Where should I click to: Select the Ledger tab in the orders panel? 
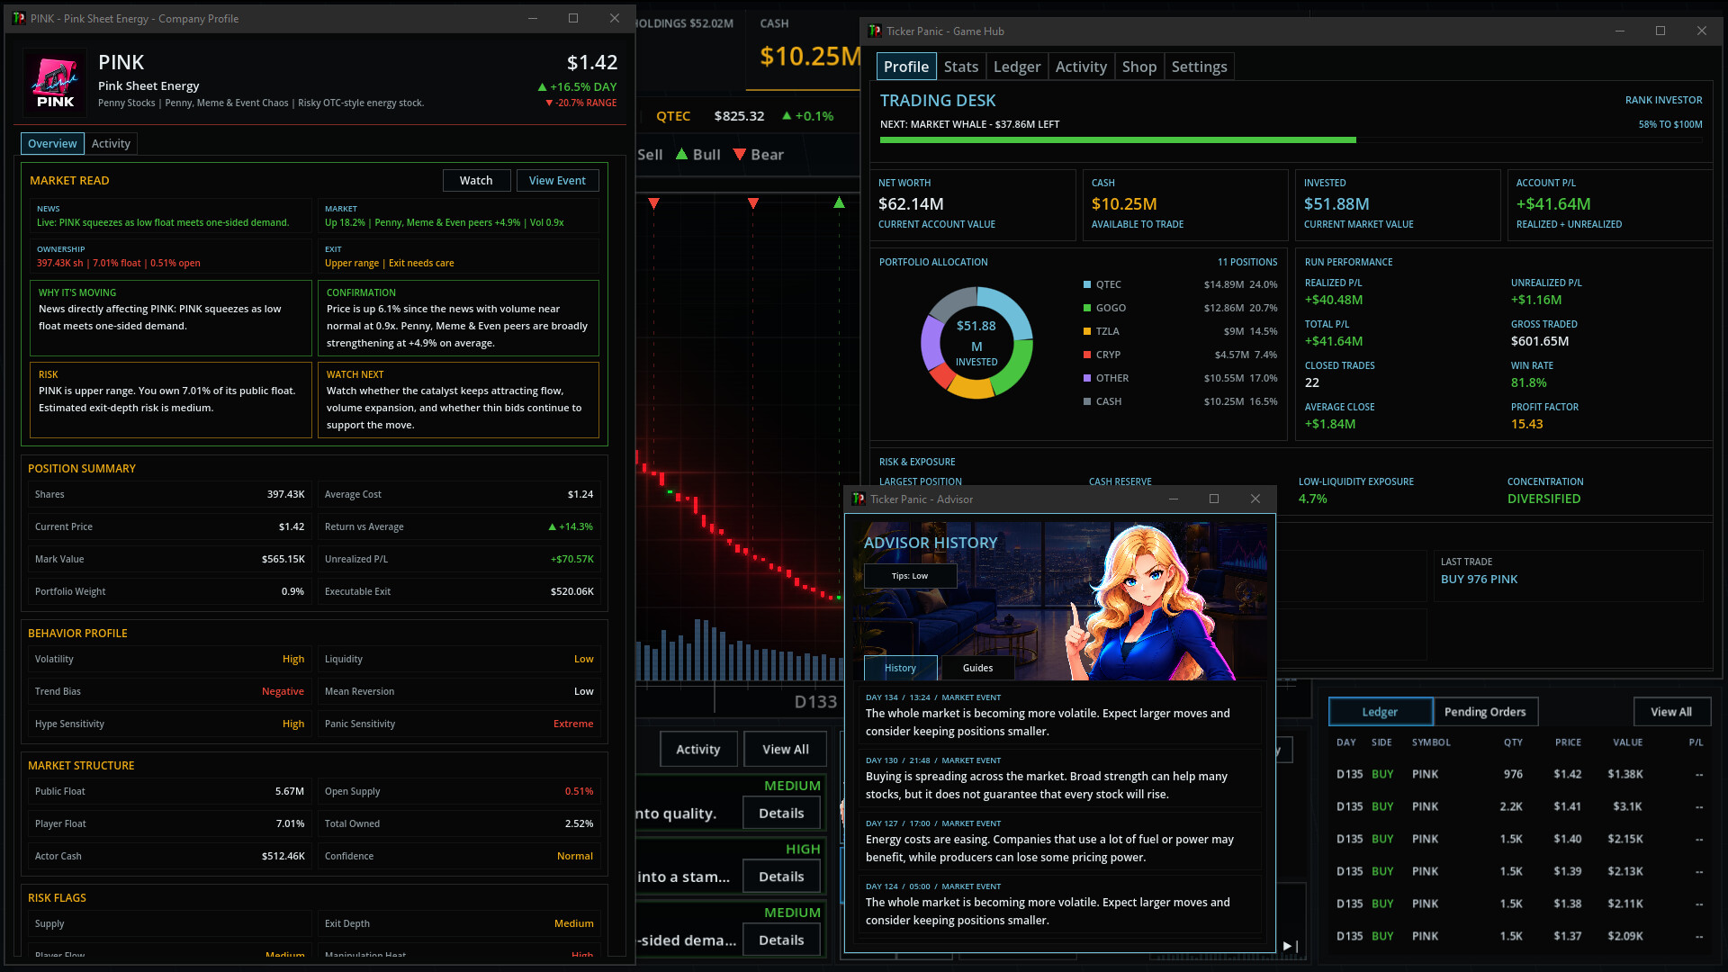coord(1381,712)
